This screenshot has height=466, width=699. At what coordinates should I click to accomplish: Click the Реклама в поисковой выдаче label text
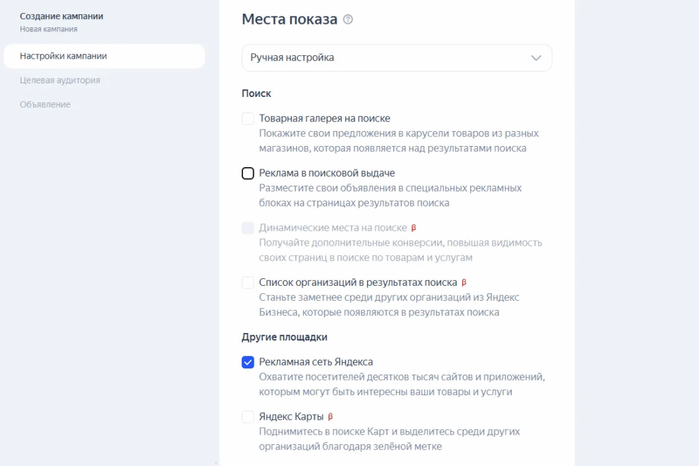tap(327, 173)
